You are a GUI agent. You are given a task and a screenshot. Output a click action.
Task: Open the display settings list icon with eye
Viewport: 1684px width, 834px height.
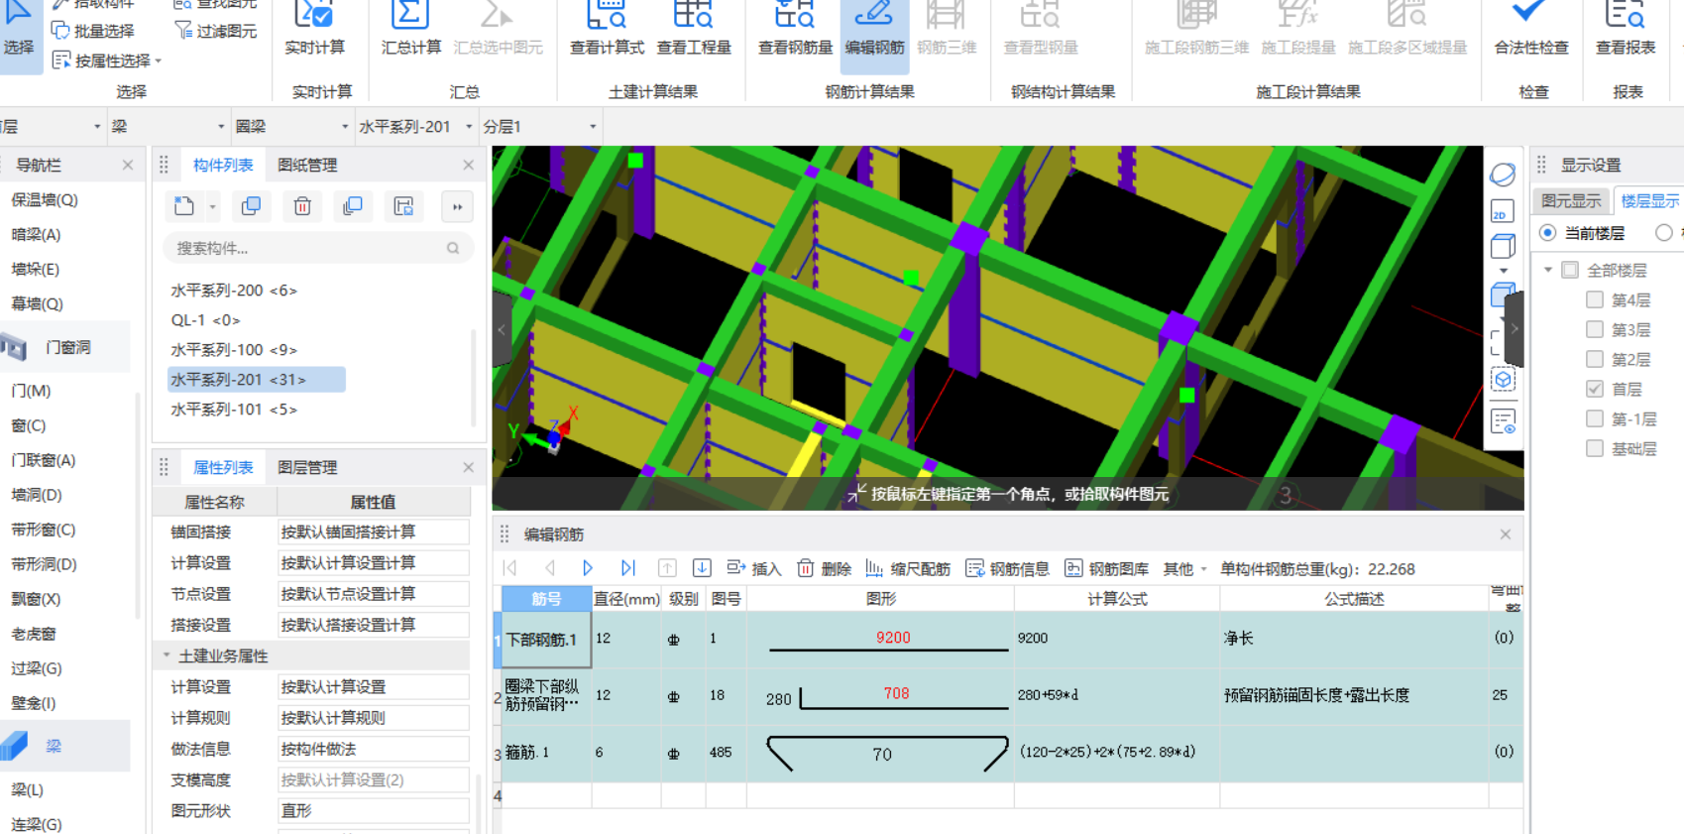(1503, 421)
